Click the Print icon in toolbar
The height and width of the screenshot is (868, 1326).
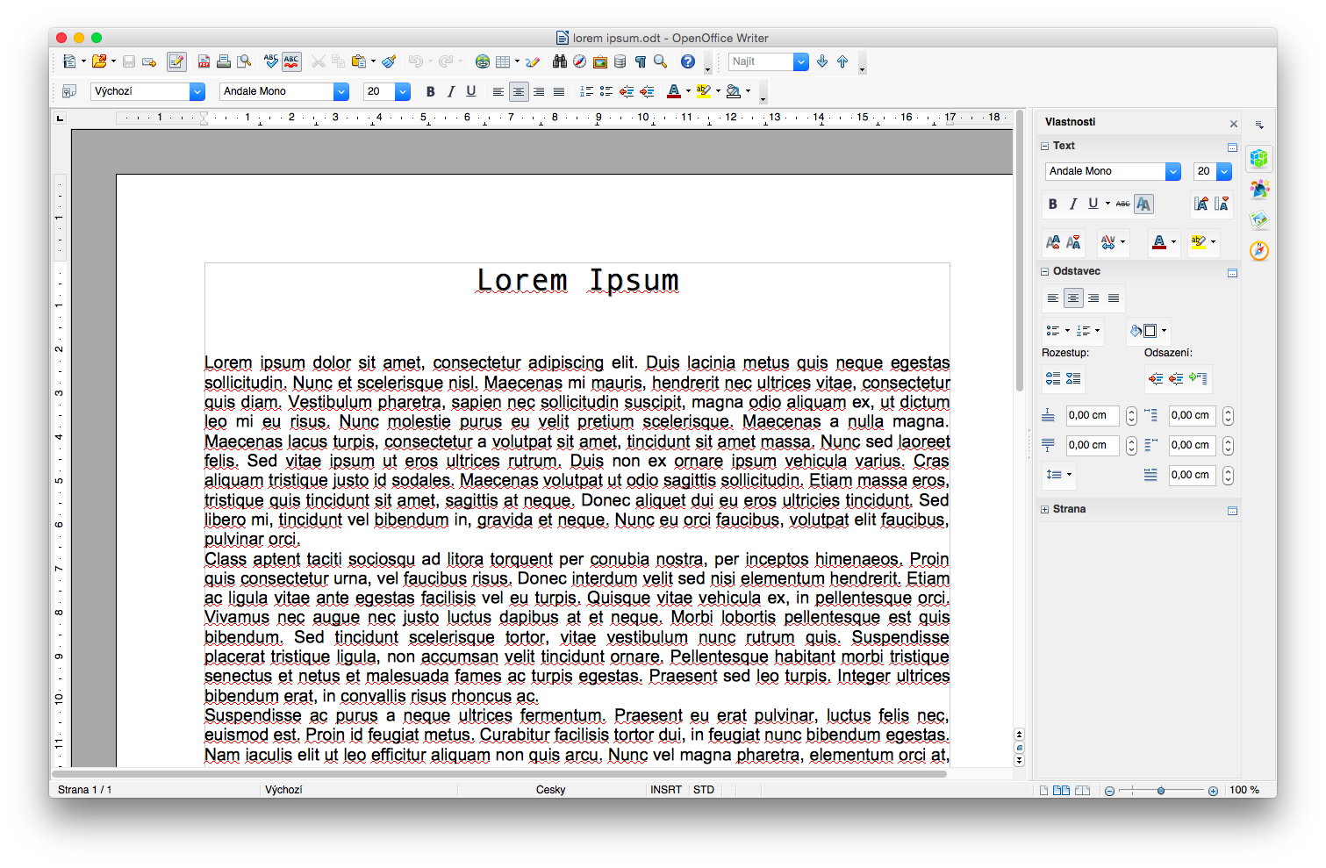tap(224, 61)
